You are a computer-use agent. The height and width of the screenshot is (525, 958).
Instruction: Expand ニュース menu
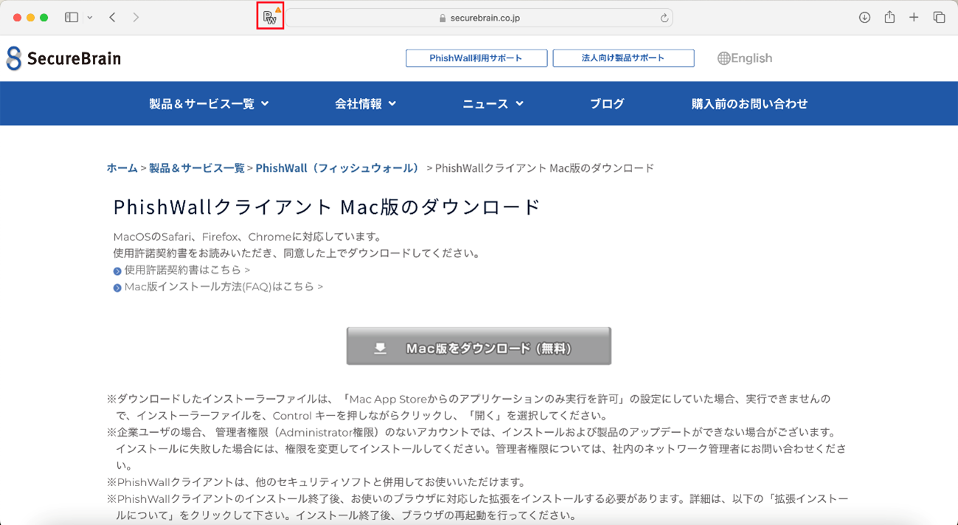pos(493,104)
